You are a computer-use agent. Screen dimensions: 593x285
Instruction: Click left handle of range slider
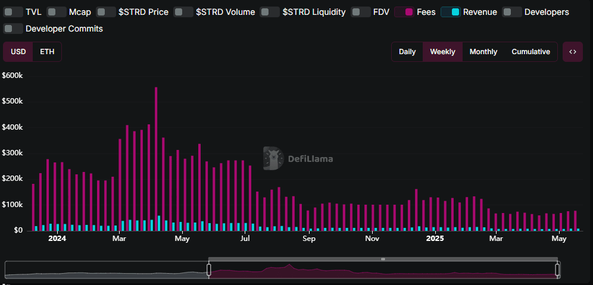[x=208, y=270]
